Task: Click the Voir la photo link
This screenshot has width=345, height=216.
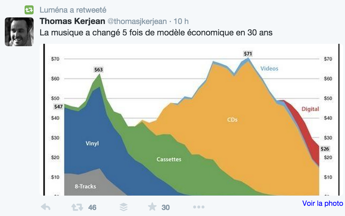Action: pos(322,203)
